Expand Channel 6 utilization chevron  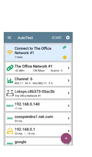point(68,81)
